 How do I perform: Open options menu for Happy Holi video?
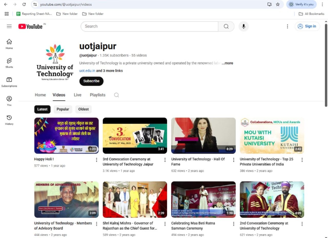pos(97,160)
